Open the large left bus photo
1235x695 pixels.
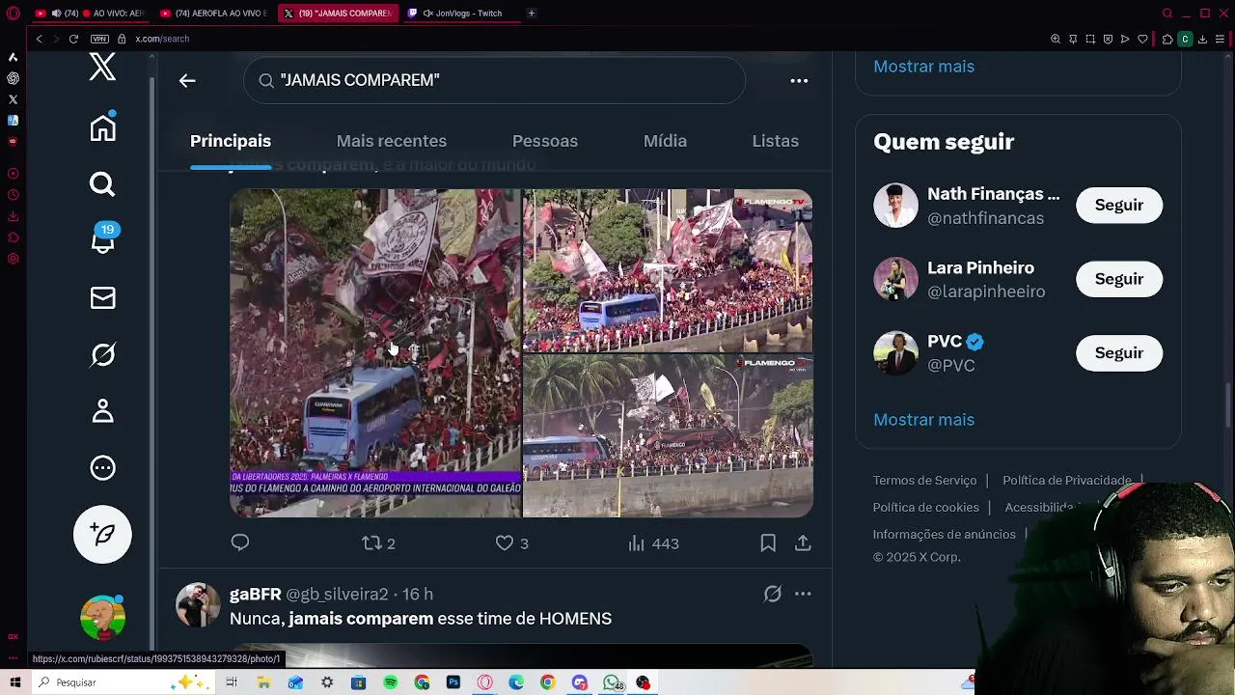(x=375, y=353)
